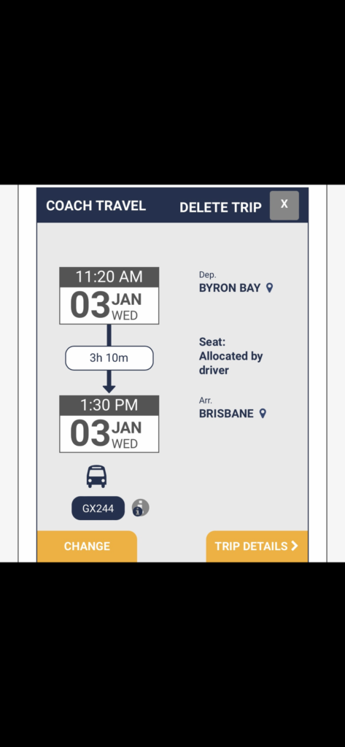
Task: Select the 11:20 AM departure date box
Action: click(x=109, y=296)
